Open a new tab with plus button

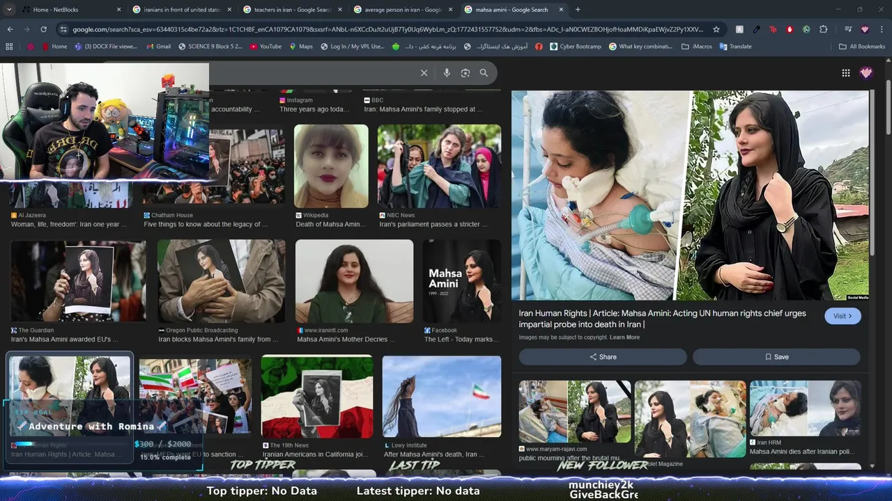coord(578,10)
